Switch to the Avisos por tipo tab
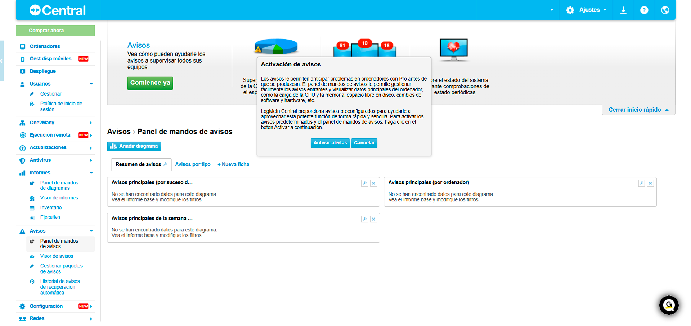This screenshot has width=691, height=326. 193,164
